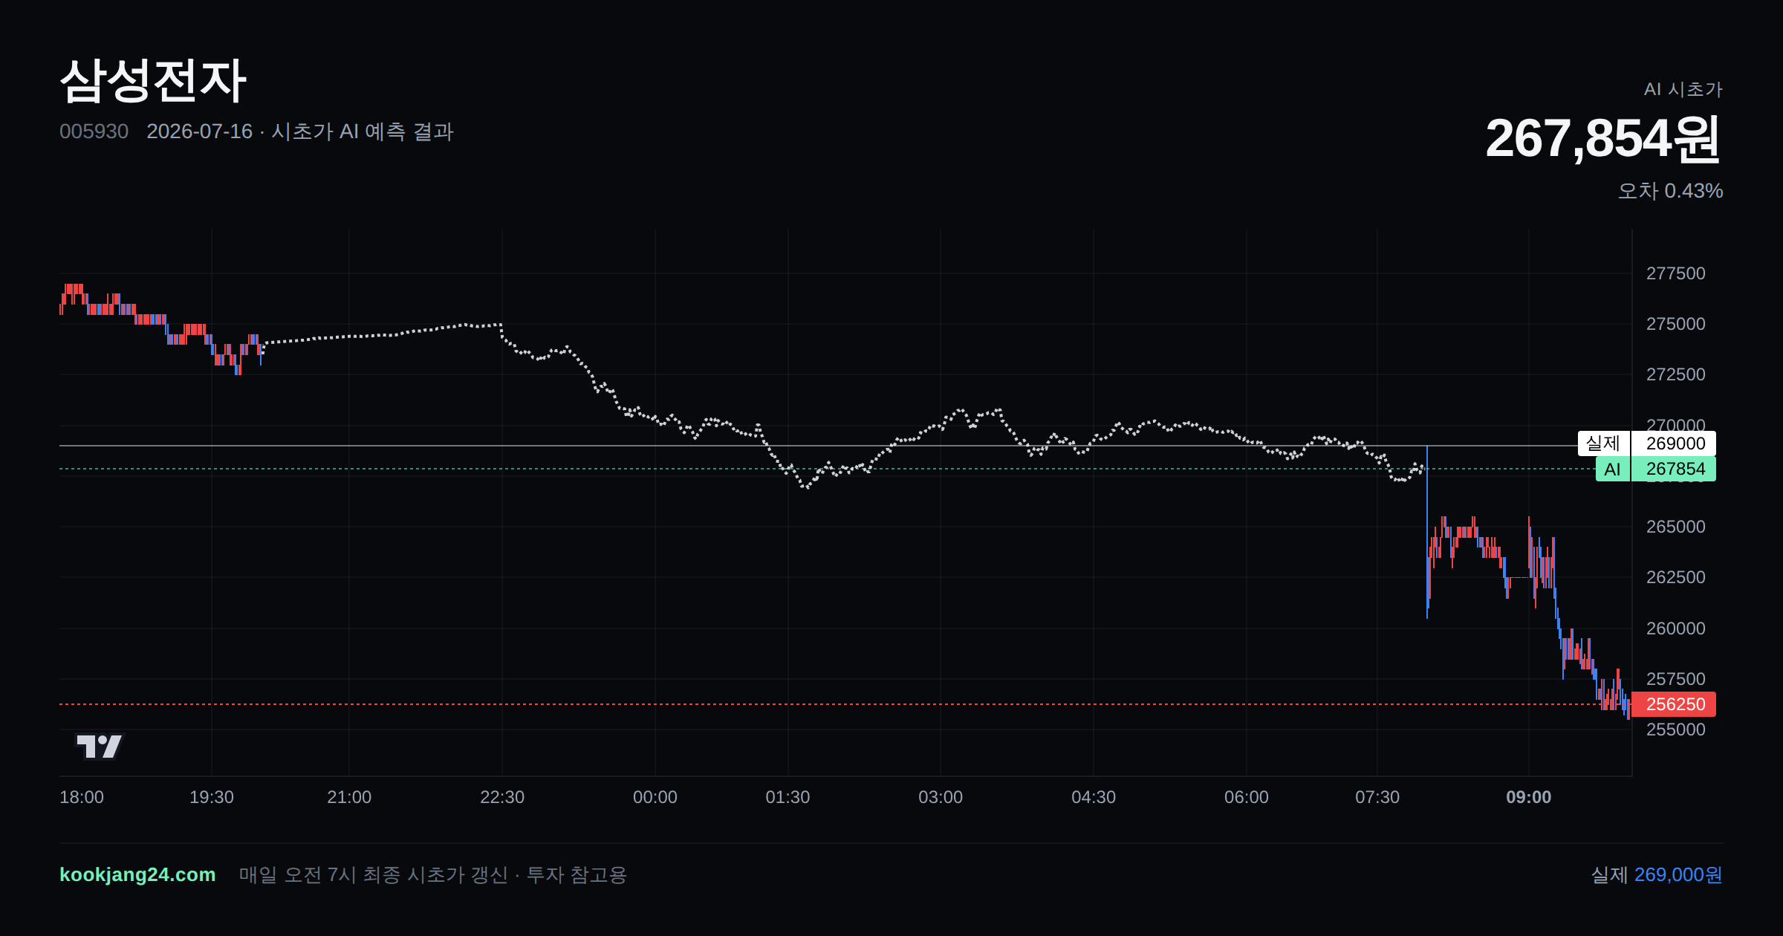Click the AI 시초가 label
Viewport: 1783px width, 936px height.
click(1683, 89)
